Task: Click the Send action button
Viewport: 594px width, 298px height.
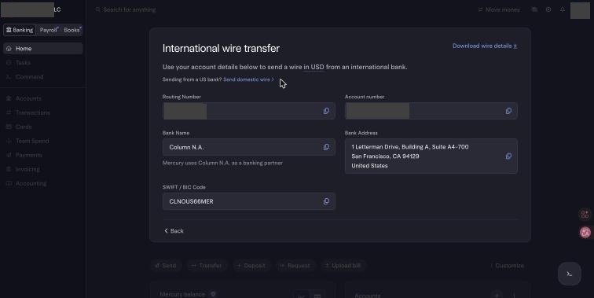Action: [166, 266]
